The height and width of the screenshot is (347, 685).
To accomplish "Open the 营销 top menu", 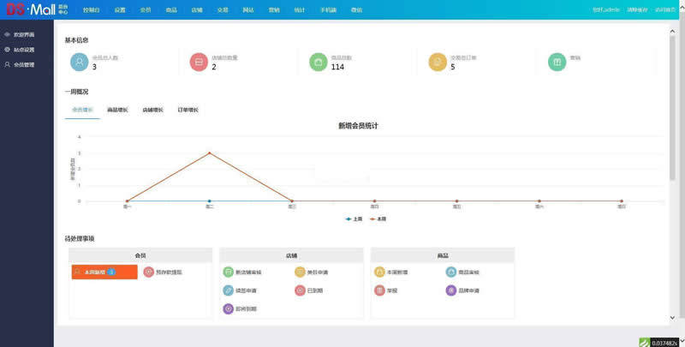I will pos(274,9).
